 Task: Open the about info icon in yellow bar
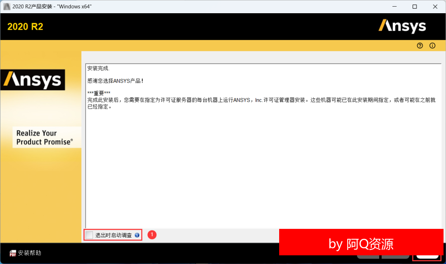[x=432, y=45]
